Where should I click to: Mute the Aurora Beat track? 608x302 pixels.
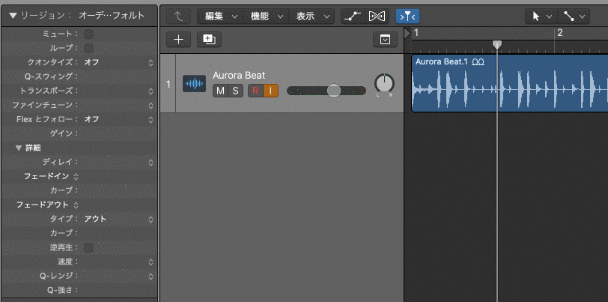click(220, 91)
